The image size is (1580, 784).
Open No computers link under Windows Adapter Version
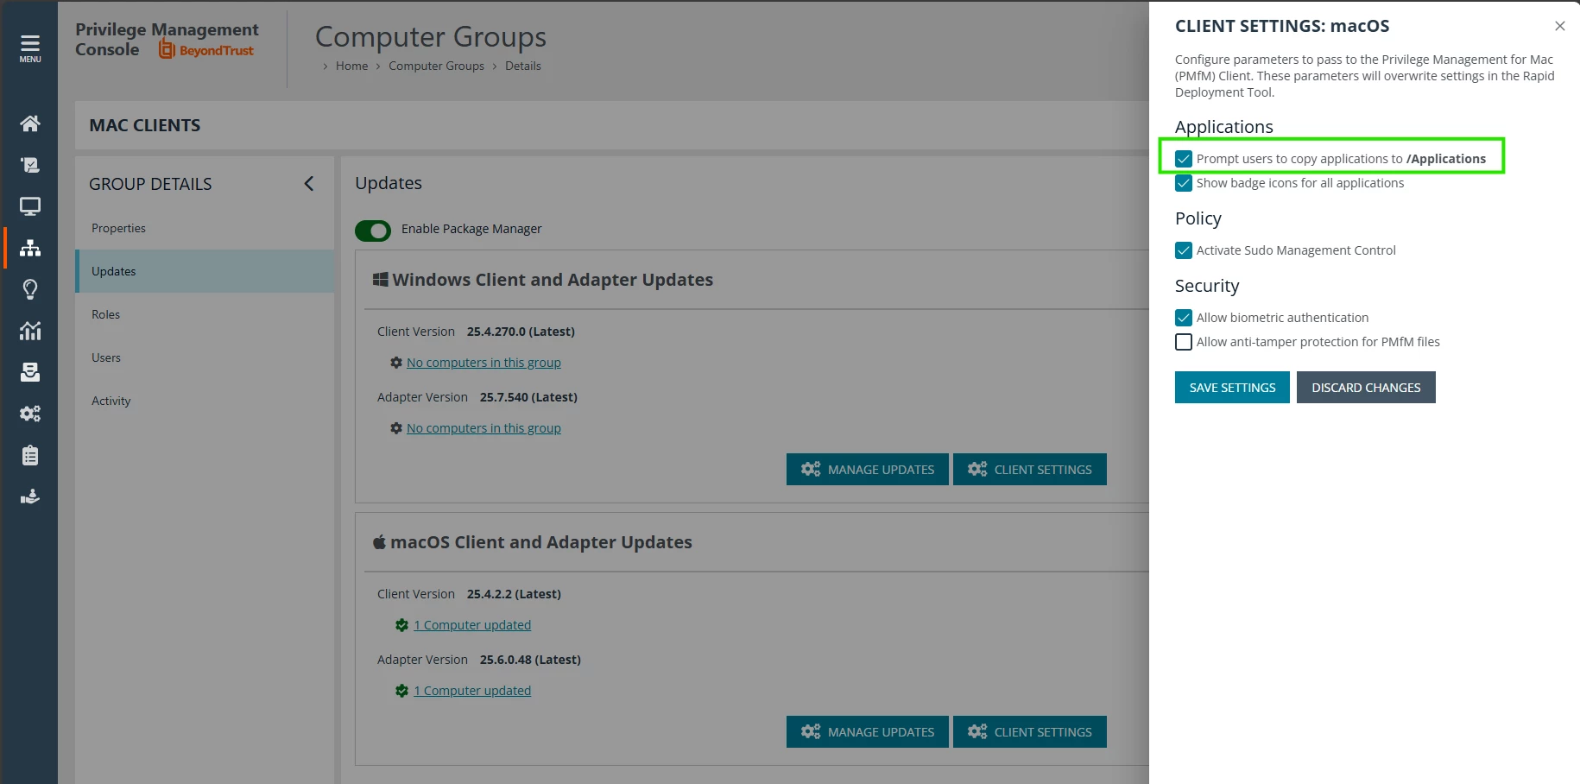[483, 428]
